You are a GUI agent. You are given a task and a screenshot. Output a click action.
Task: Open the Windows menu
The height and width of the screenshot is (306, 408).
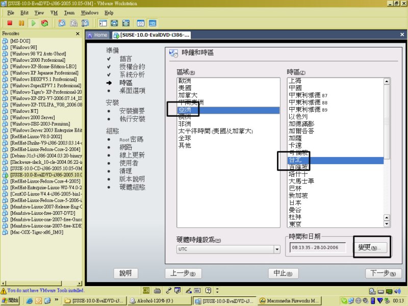click(x=90, y=12)
